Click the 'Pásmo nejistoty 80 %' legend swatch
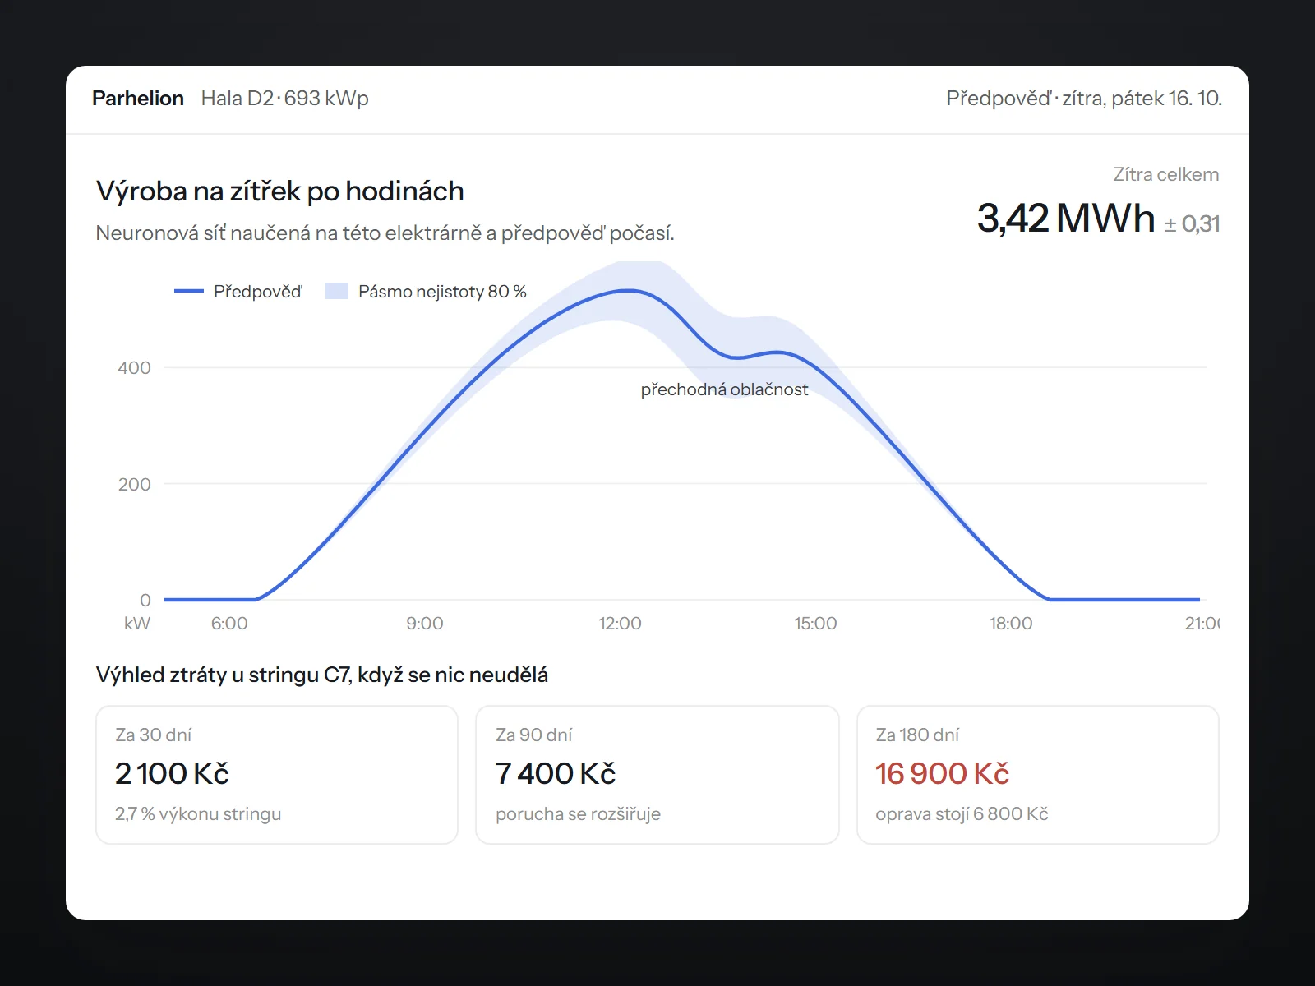This screenshot has height=986, width=1315. pos(337,291)
